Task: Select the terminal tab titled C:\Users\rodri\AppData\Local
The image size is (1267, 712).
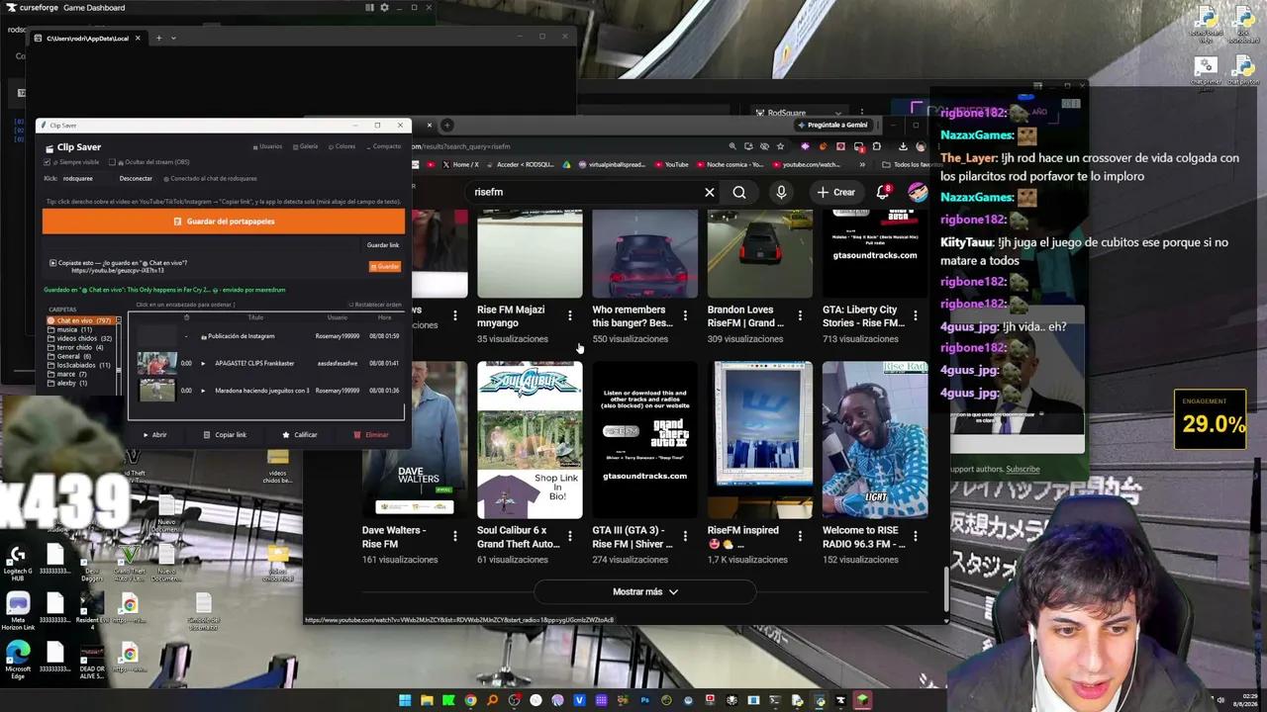Action: (x=87, y=39)
